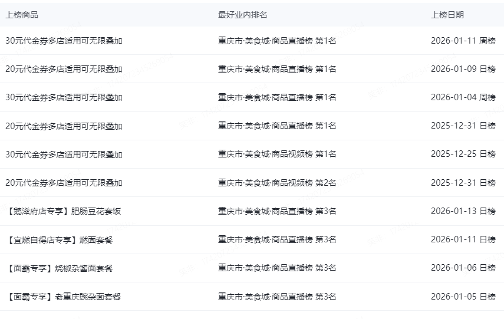Open 30元代金券 product dated 2026-01-11
Viewport: 504px width, 319px height.
64,41
